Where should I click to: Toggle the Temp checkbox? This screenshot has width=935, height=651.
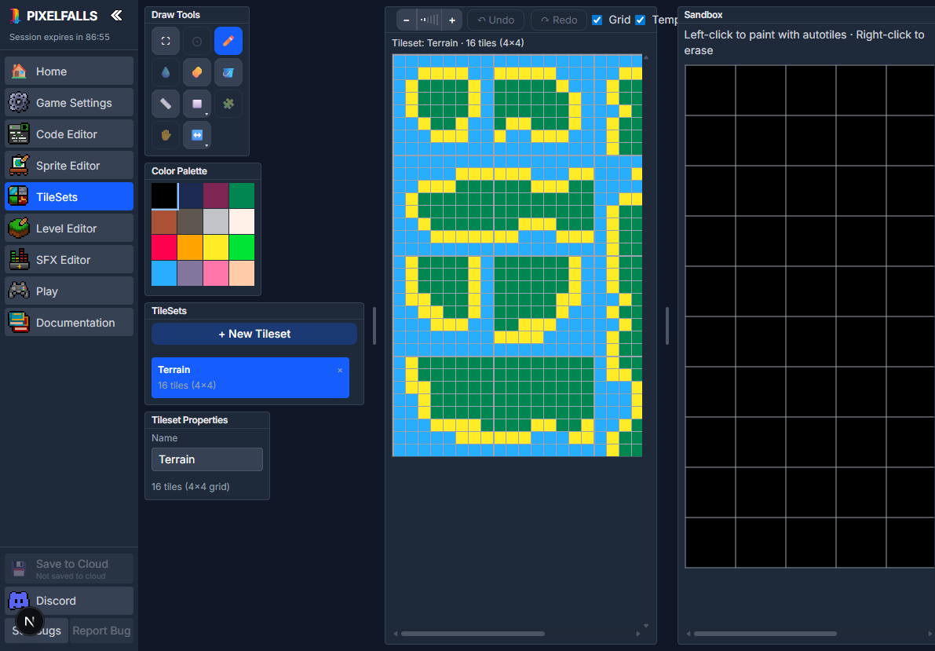(x=641, y=20)
